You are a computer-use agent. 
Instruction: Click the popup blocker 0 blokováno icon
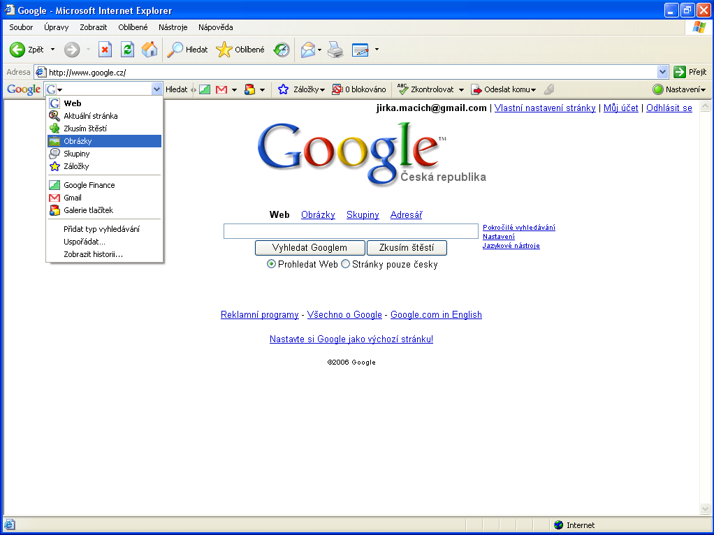pyautogui.click(x=337, y=89)
